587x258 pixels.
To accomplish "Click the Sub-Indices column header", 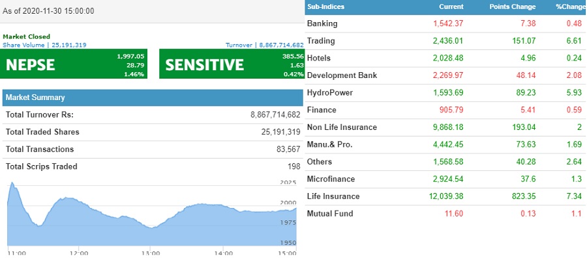I will pyautogui.click(x=325, y=6).
